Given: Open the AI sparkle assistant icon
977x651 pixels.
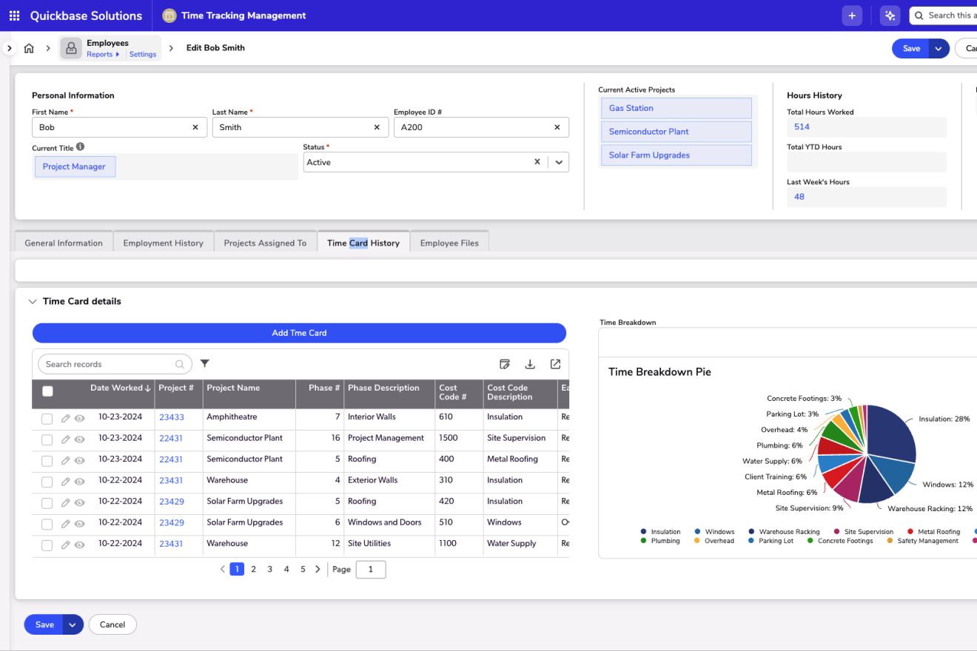Looking at the screenshot, I should click(890, 16).
